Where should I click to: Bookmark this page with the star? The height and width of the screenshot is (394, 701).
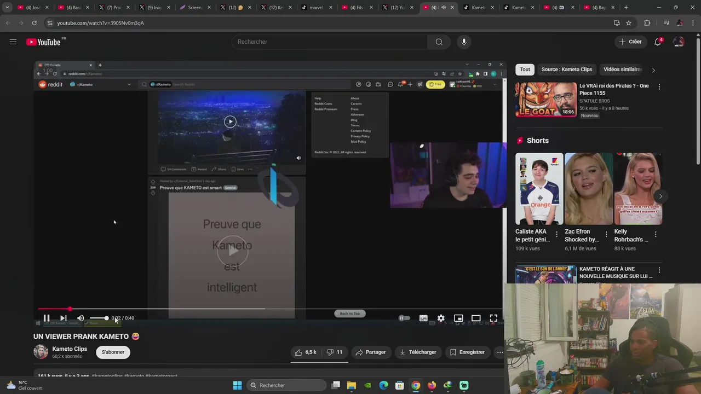(629, 23)
